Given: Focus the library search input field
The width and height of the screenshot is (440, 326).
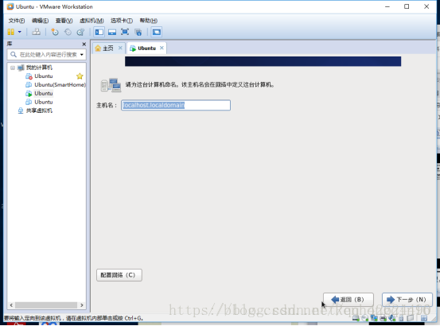Looking at the screenshot, I should (x=48, y=54).
